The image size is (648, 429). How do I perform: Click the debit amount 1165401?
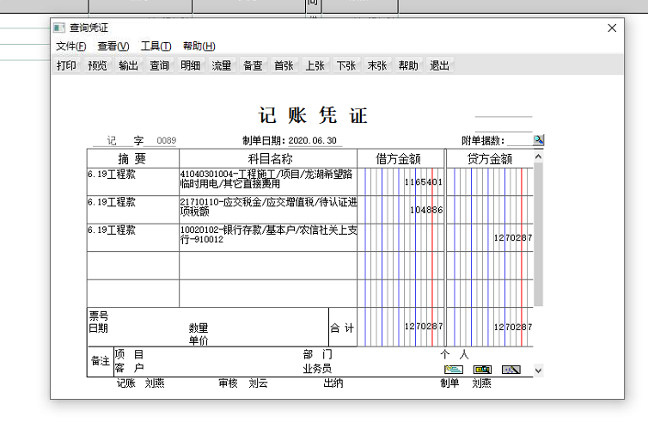pyautogui.click(x=424, y=182)
